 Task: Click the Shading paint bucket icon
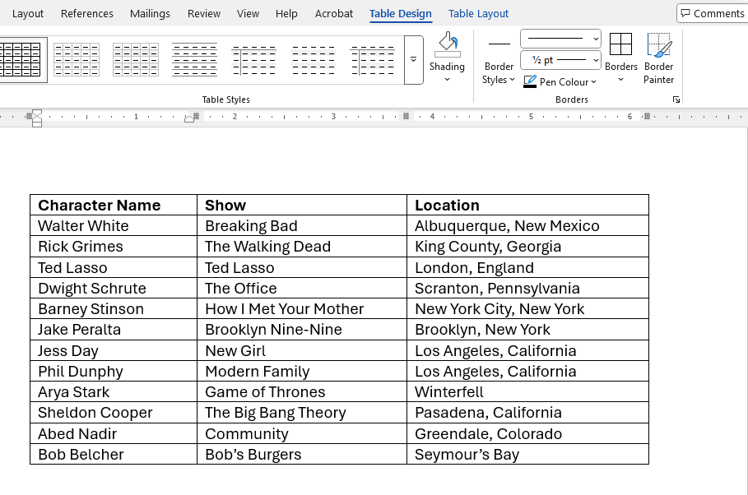click(447, 45)
